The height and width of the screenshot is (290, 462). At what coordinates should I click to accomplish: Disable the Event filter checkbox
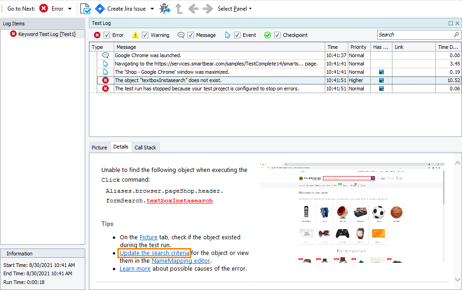(237, 35)
